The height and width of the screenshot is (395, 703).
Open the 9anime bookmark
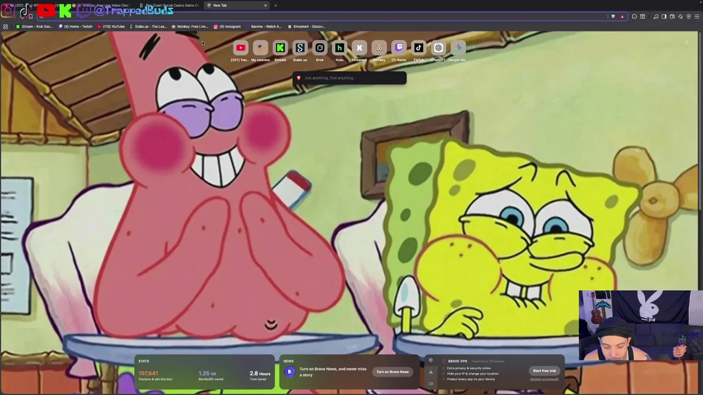[x=264, y=26]
